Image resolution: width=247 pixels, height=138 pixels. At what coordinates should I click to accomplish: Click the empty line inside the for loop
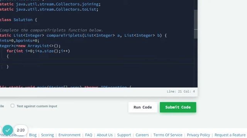point(97,61)
